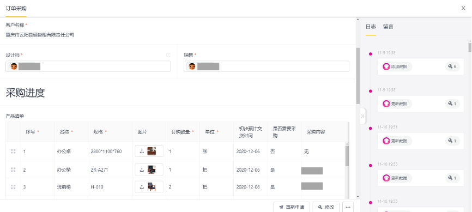Switch to the 留言 tab

[388, 27]
